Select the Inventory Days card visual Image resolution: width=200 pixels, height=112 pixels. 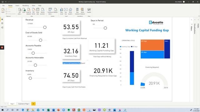(x=71, y=52)
